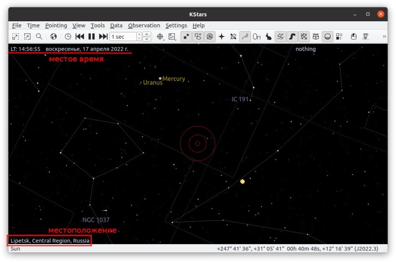The image size is (396, 262).
Task: Toggle opaque ground icon
Action: [328, 37]
